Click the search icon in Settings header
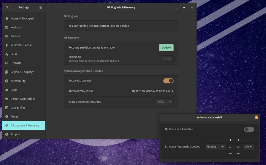This screenshot has height=165, width=266. coord(7,7)
